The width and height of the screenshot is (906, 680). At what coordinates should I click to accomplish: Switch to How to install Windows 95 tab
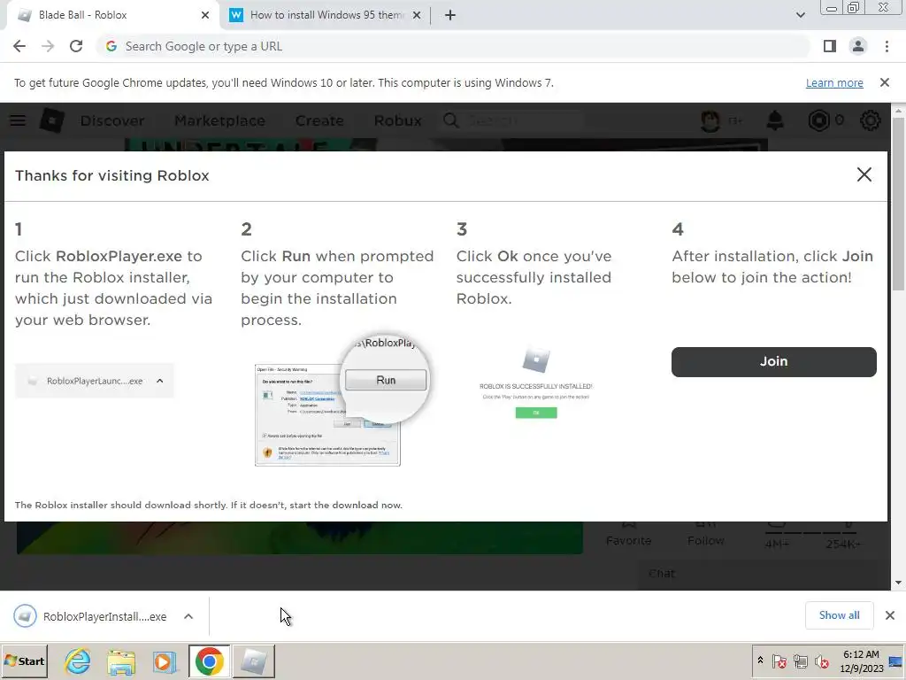click(x=326, y=15)
